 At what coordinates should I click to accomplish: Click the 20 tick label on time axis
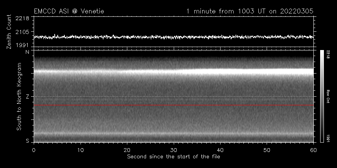(127, 150)
